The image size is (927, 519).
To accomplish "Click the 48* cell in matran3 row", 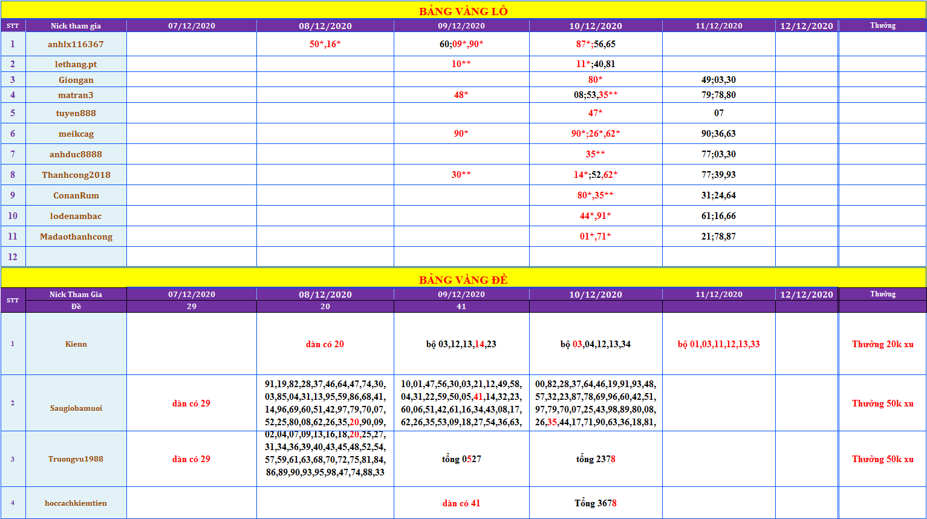I will click(461, 94).
